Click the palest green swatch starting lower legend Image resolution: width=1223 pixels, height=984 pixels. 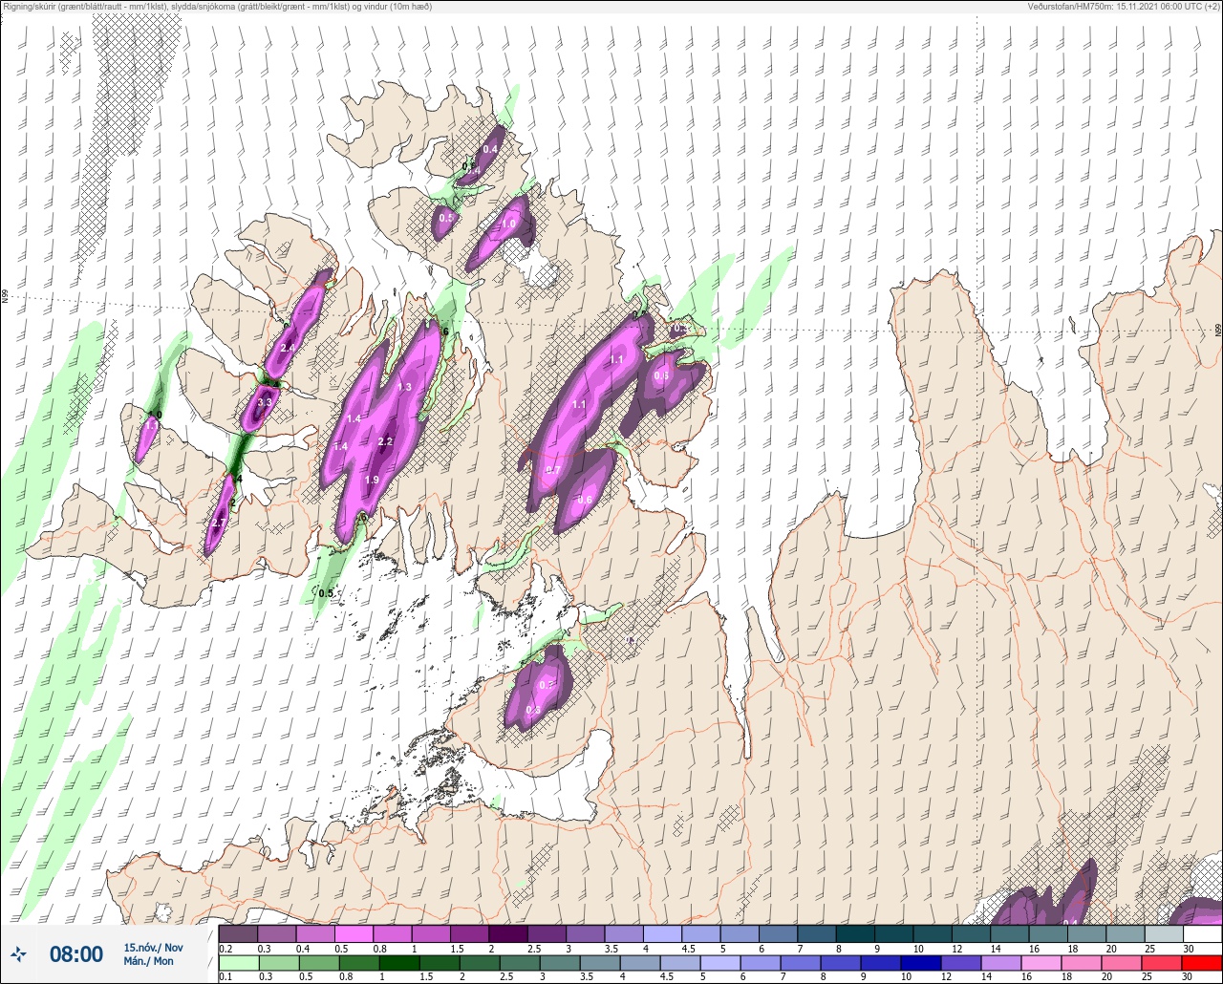(x=238, y=963)
